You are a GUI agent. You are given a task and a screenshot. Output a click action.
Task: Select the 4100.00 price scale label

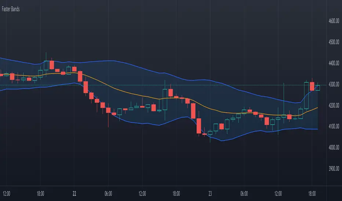333,127
